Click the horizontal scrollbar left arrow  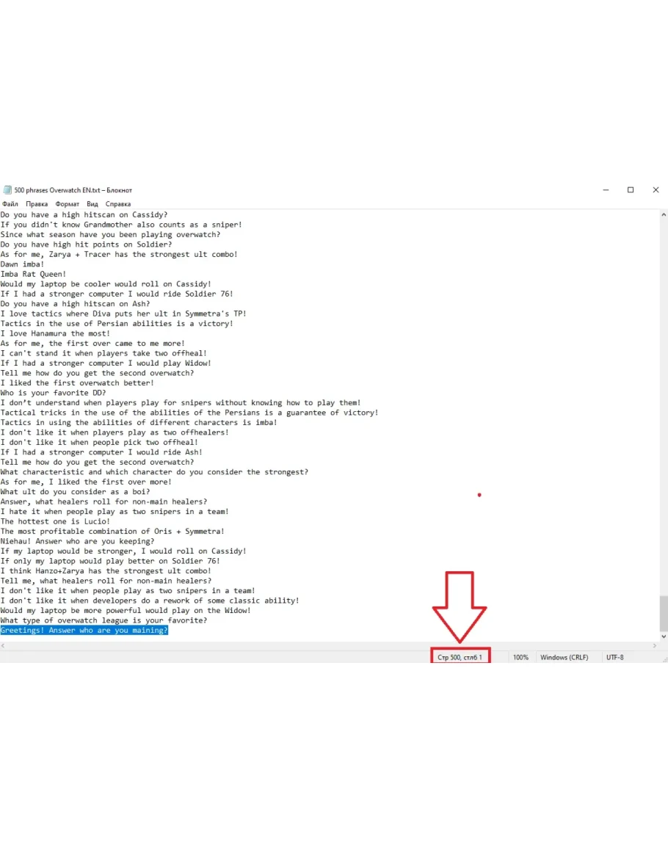[x=4, y=646]
